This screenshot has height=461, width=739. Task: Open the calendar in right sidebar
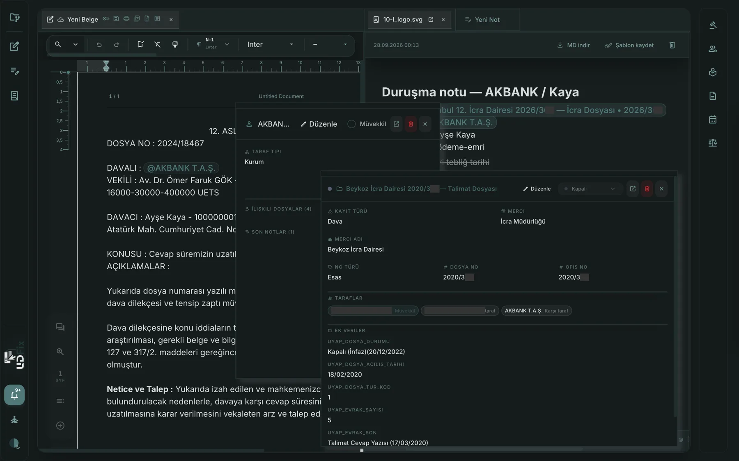[x=713, y=120]
